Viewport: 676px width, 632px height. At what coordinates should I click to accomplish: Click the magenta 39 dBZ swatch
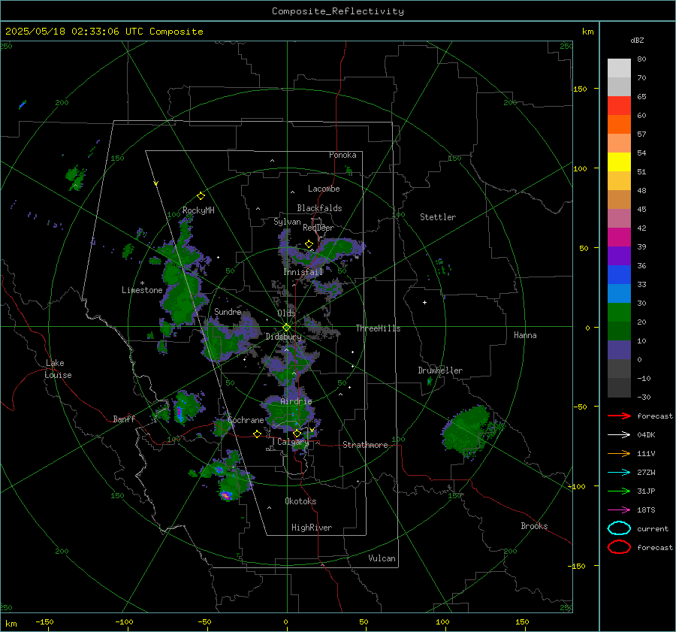click(x=619, y=237)
